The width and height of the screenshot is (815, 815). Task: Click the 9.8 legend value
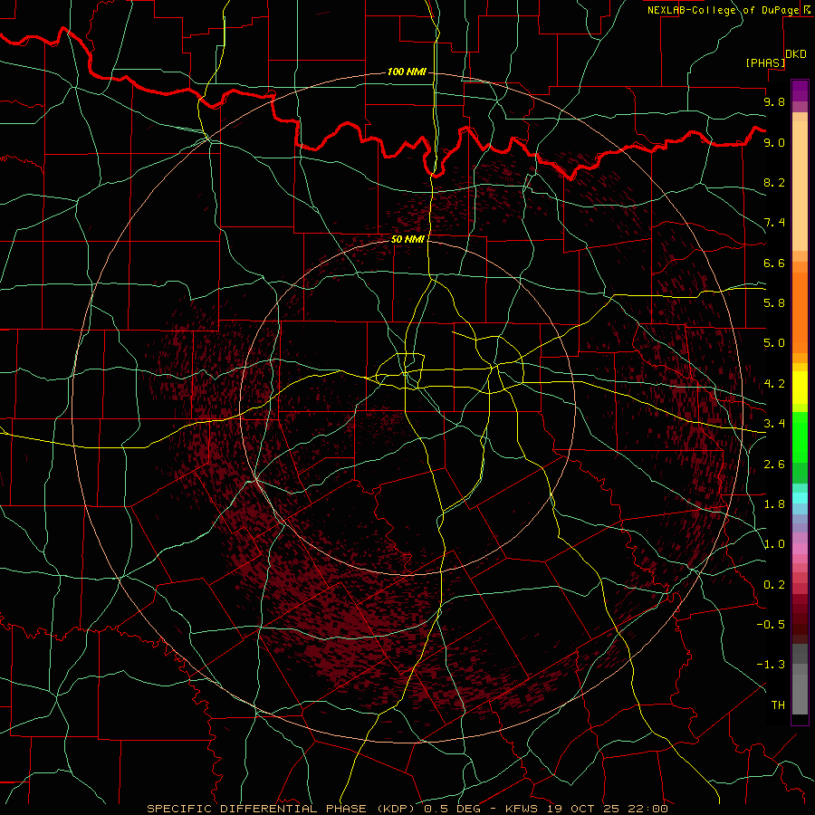[x=774, y=101]
